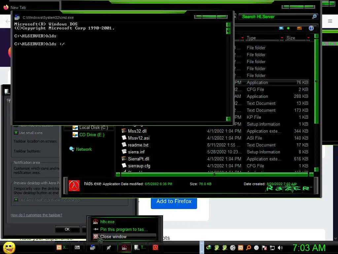Open the Size column filter dropdown
Viewport: 338px width, 254px height.
tap(308, 38)
